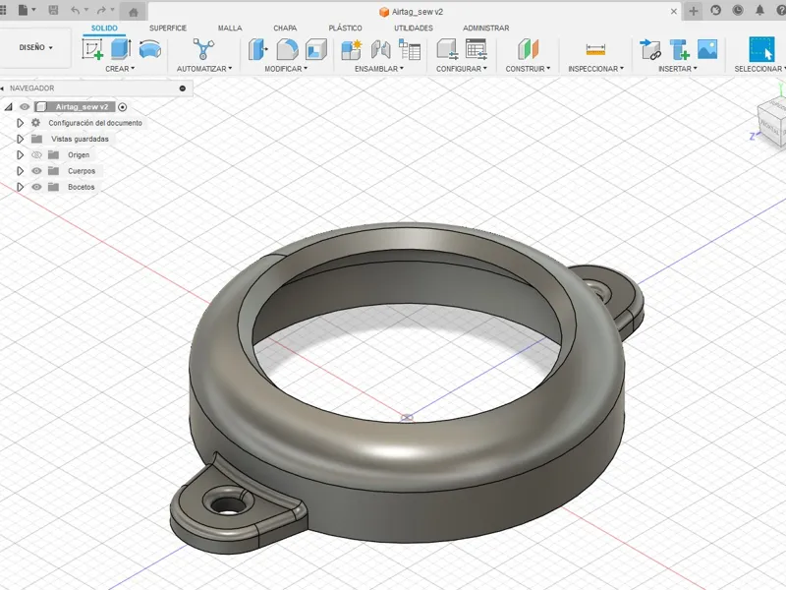Viewport: 786px width, 590px height.
Task: Expand the Bocetos folder
Action: click(20, 187)
